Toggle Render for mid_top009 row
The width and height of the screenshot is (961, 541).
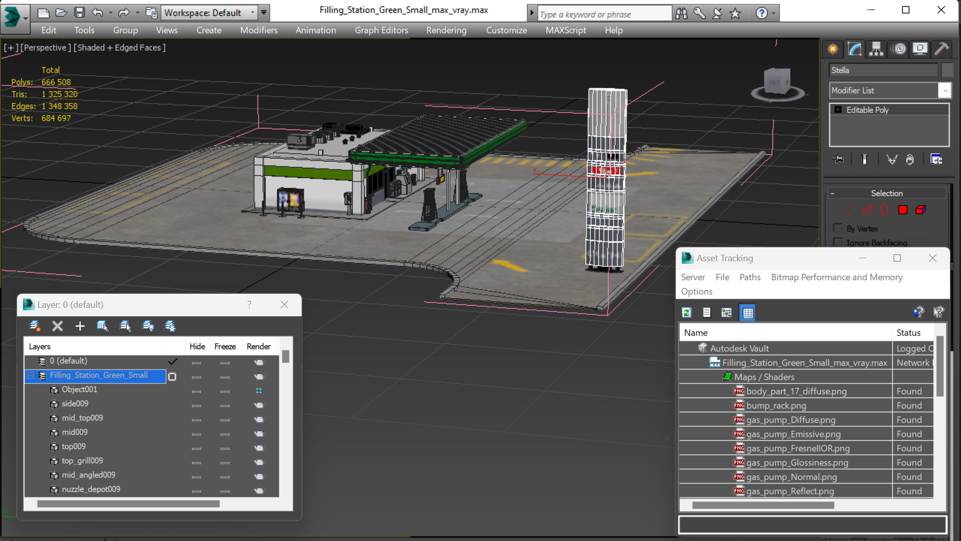pyautogui.click(x=259, y=419)
